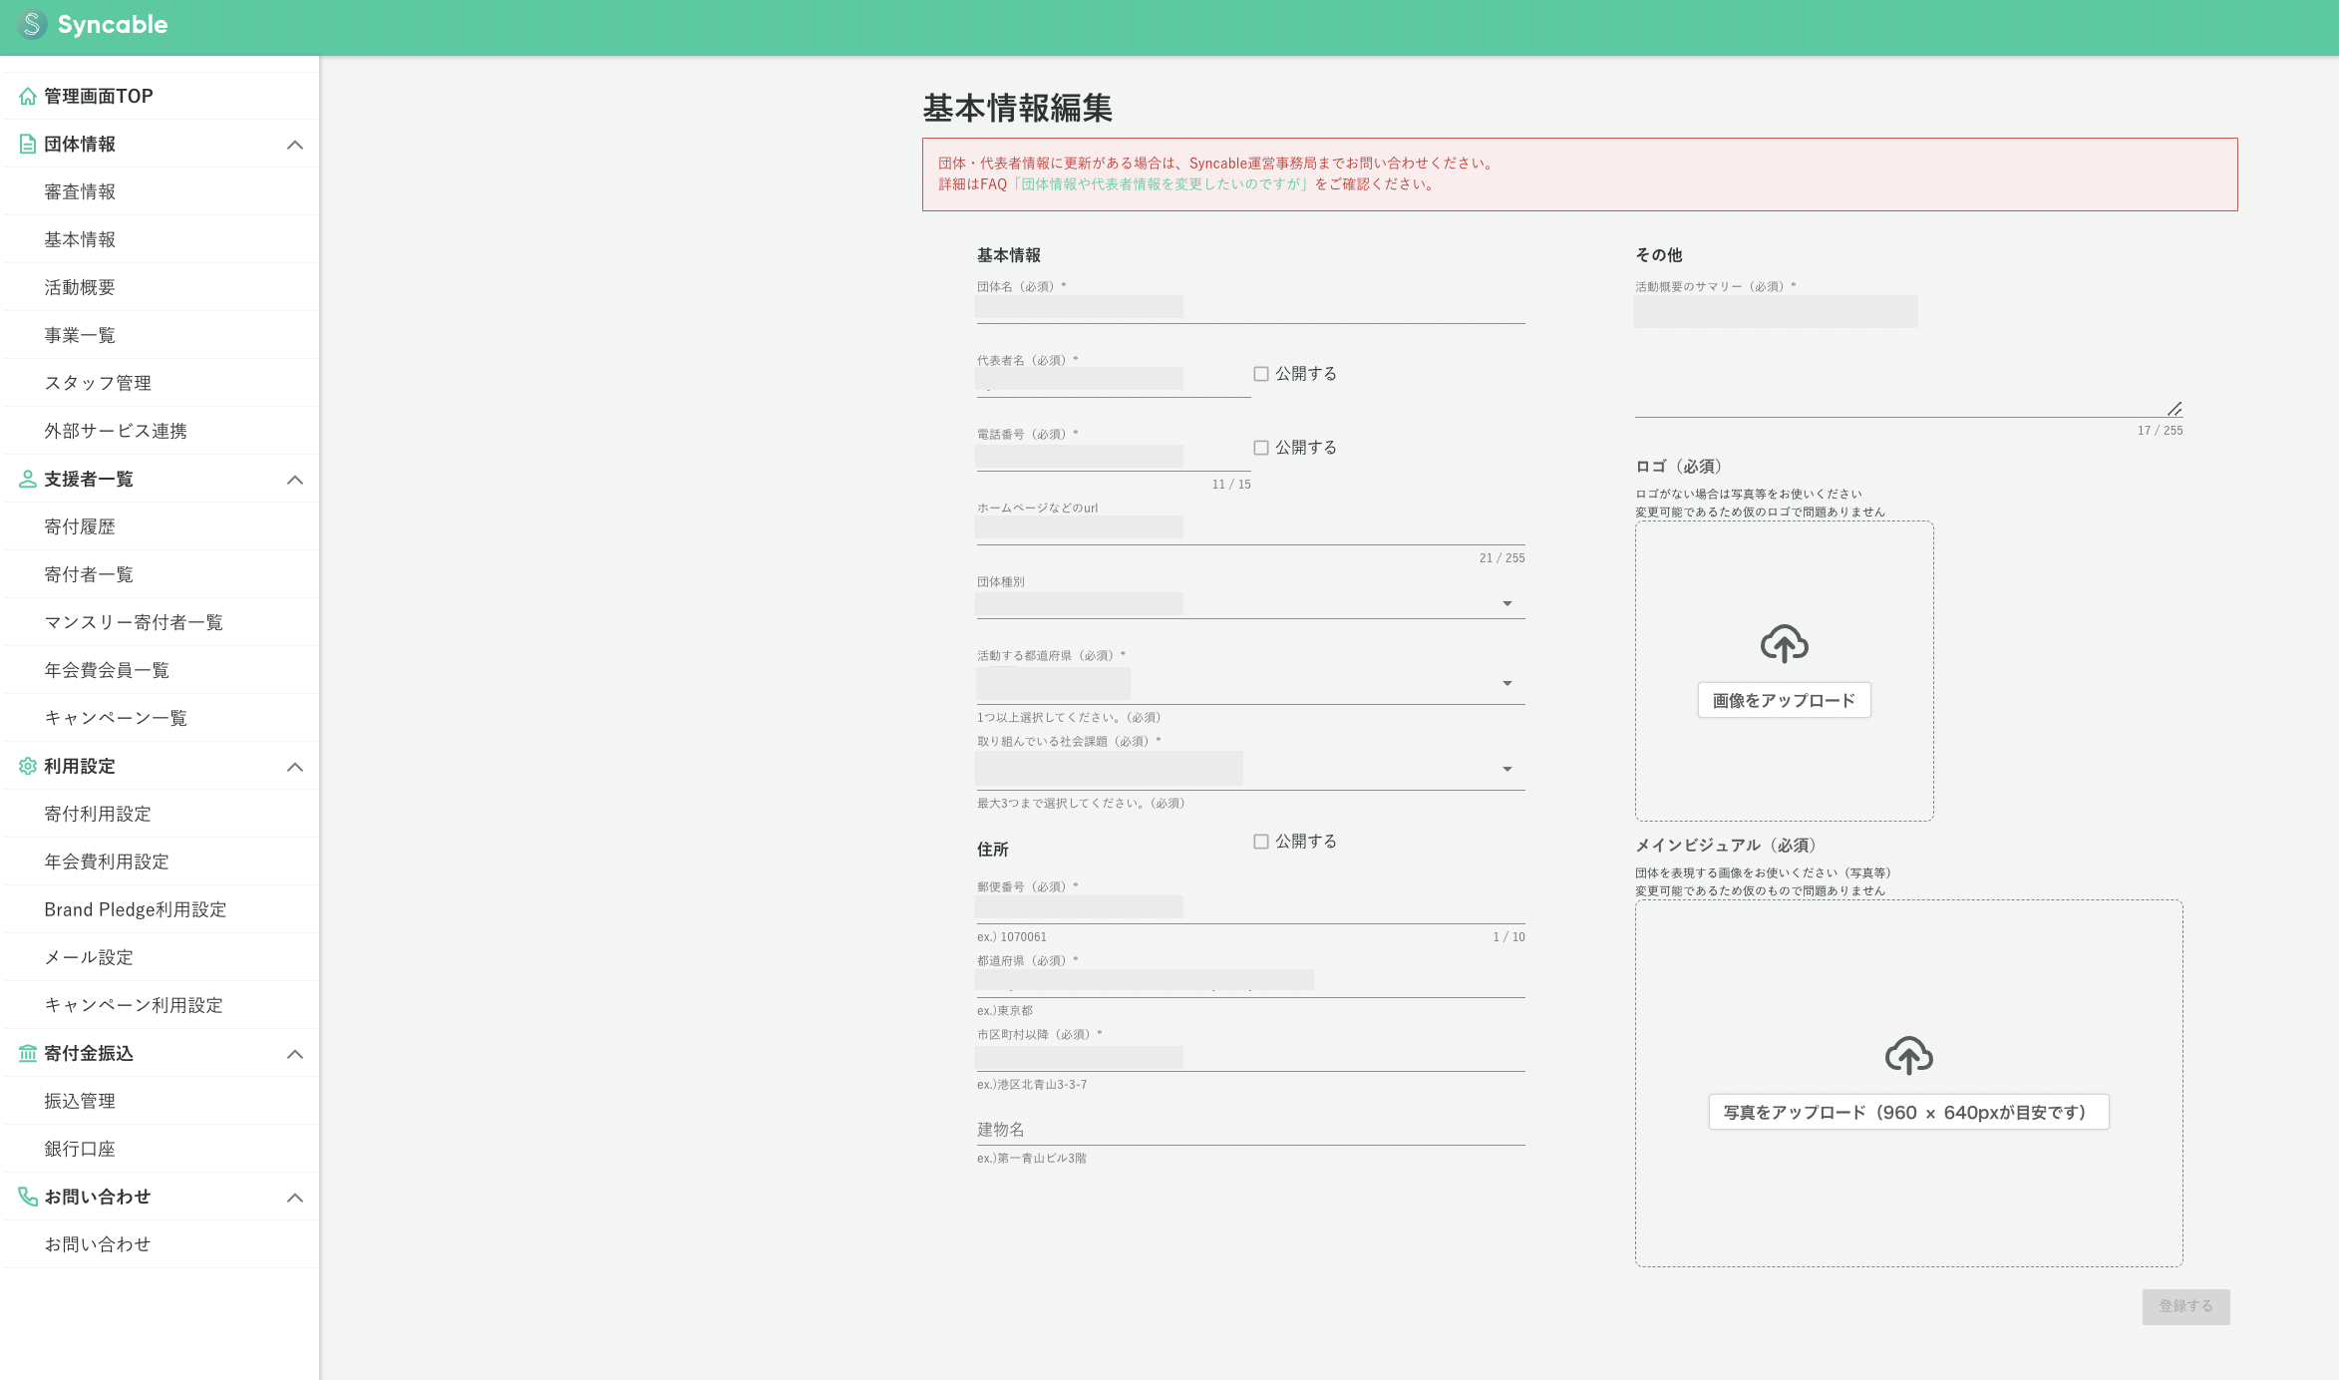The height and width of the screenshot is (1380, 2339).
Task: Collapse the 団体情報 sidebar section
Action: click(295, 145)
